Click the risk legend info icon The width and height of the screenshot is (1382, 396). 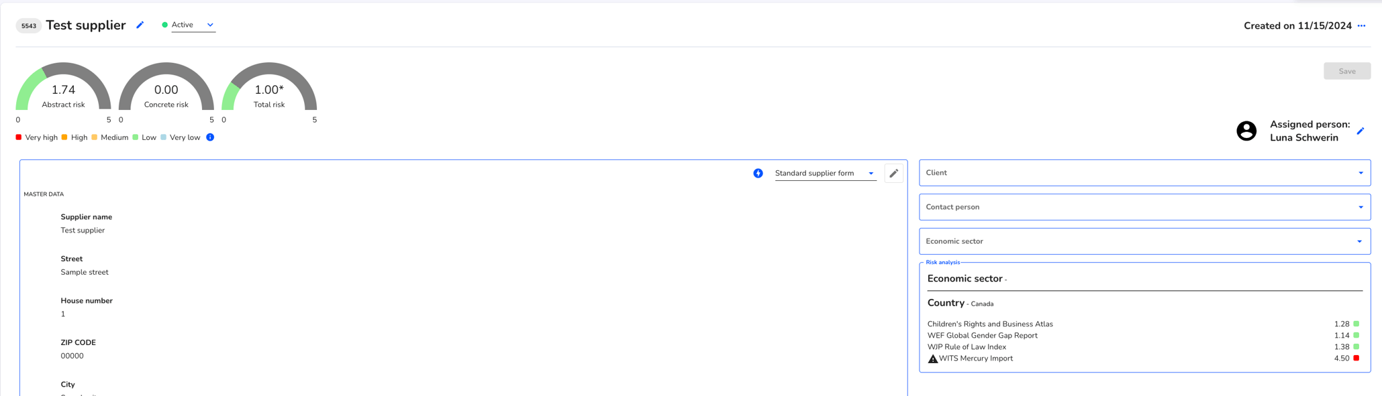[210, 137]
